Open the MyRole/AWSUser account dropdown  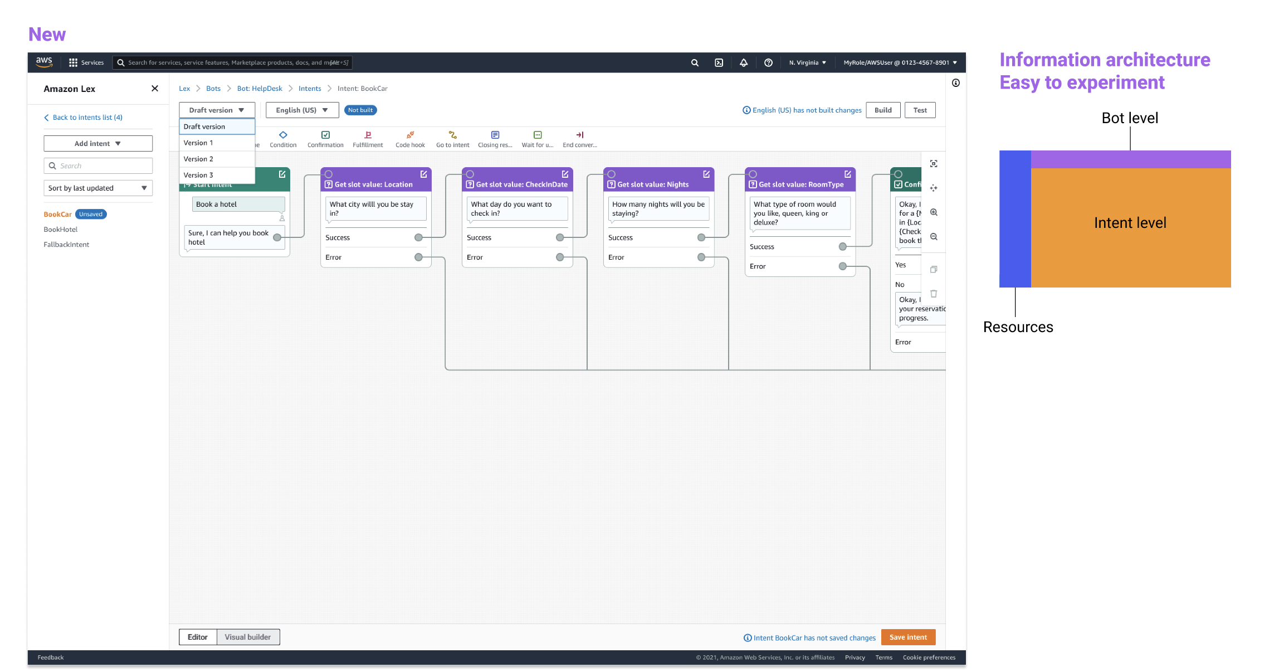coord(900,62)
